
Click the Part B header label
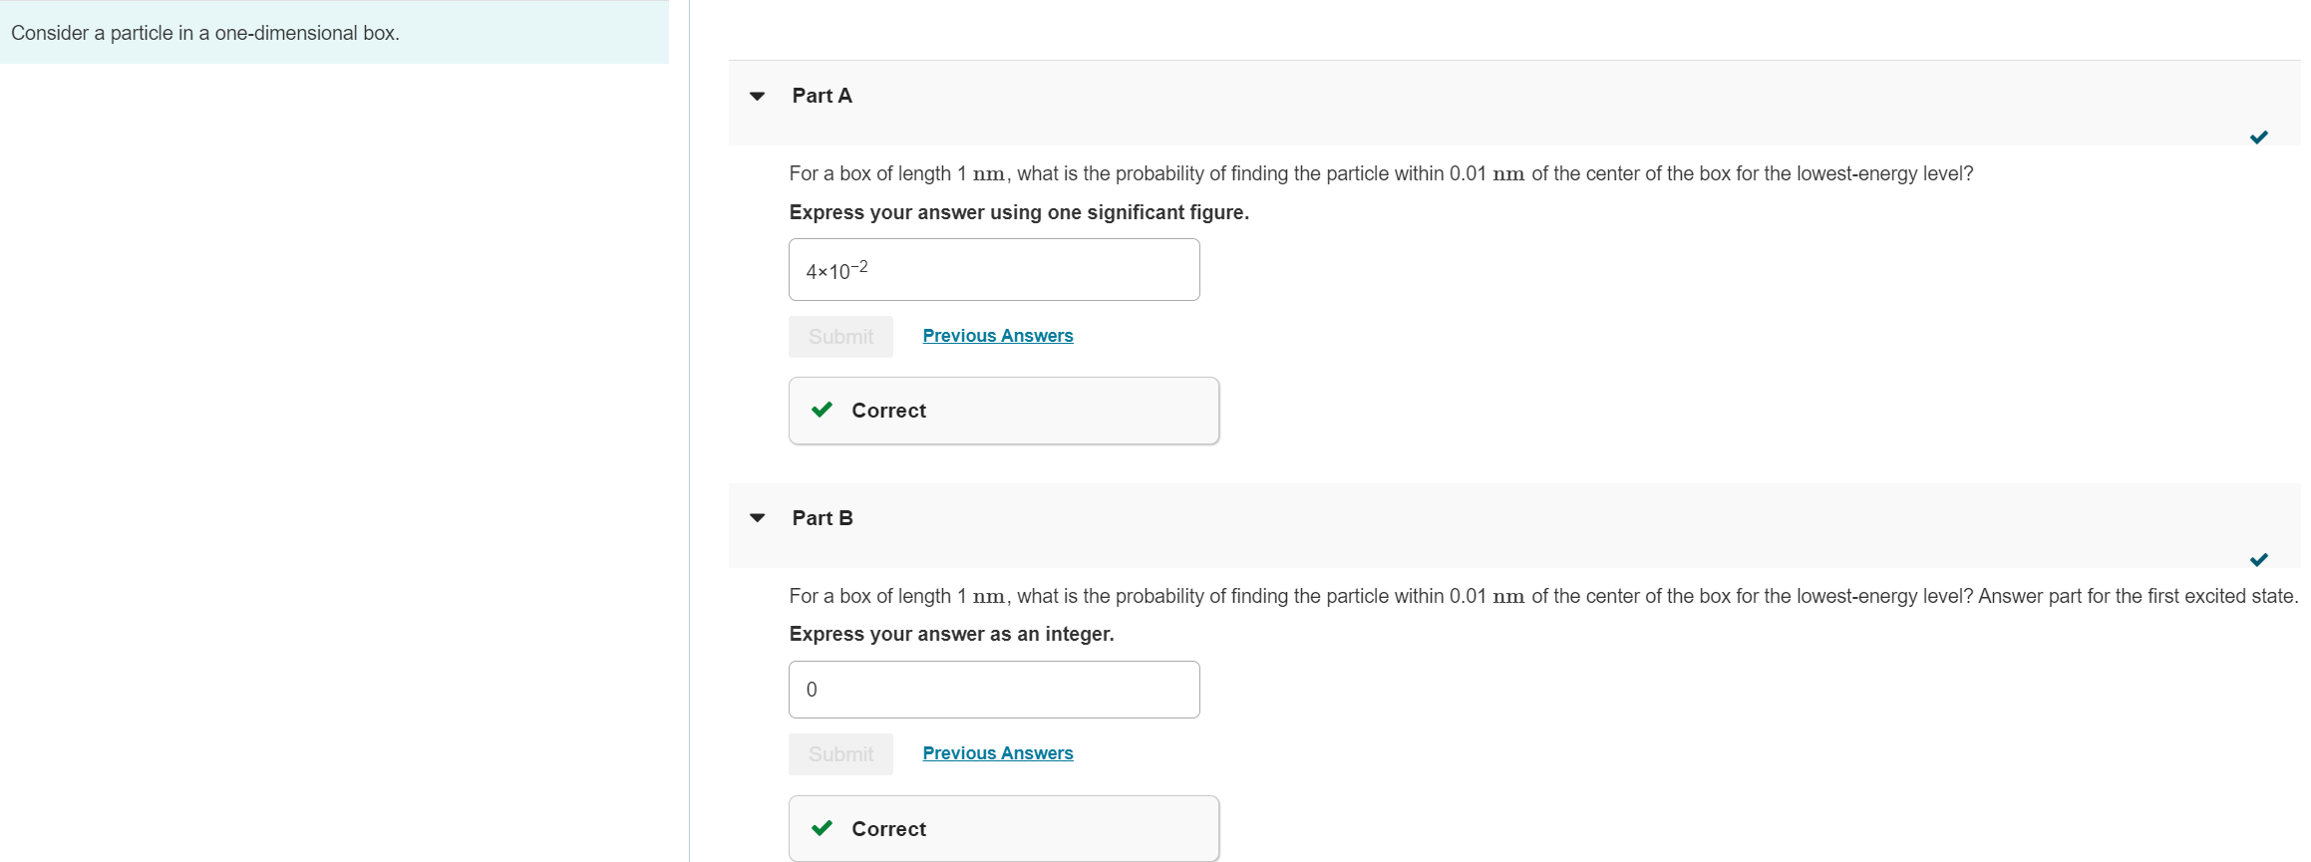pos(822,518)
